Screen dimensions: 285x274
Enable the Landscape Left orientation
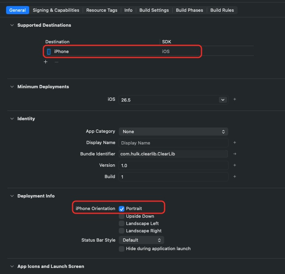[122, 223]
